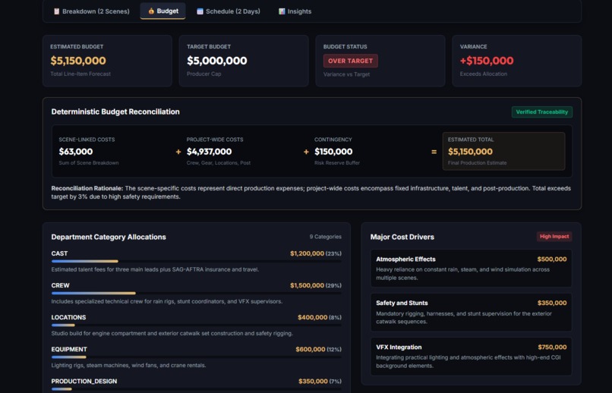
Task: Click the High Impact badge
Action: tap(554, 236)
